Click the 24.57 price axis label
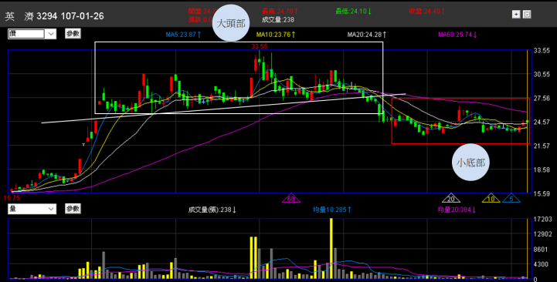 542,122
